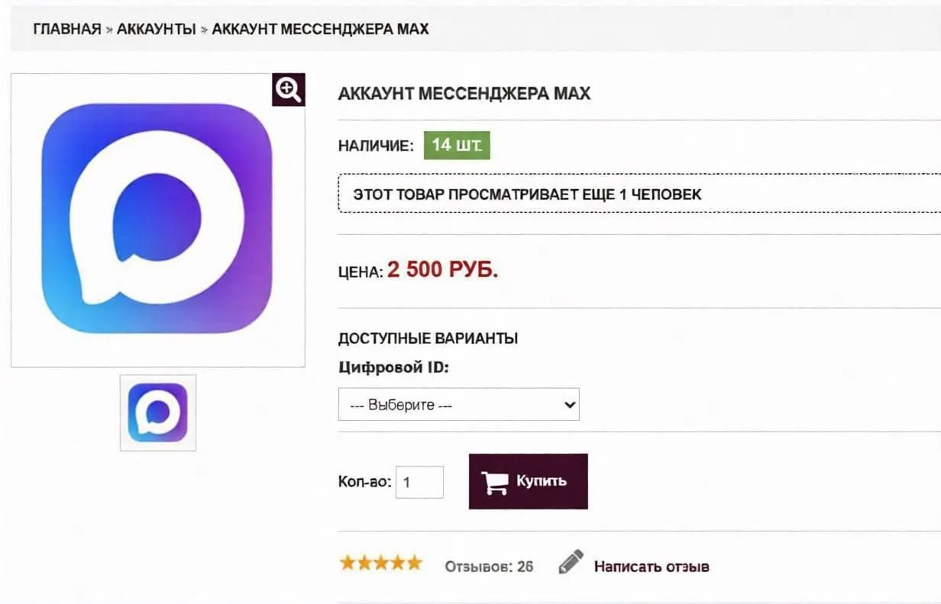Viewport: 941px width, 604px height.
Task: Click the product title heading АККАУНТ МЕССЕНДЖЕРА MAX
Action: pyautogui.click(x=464, y=94)
